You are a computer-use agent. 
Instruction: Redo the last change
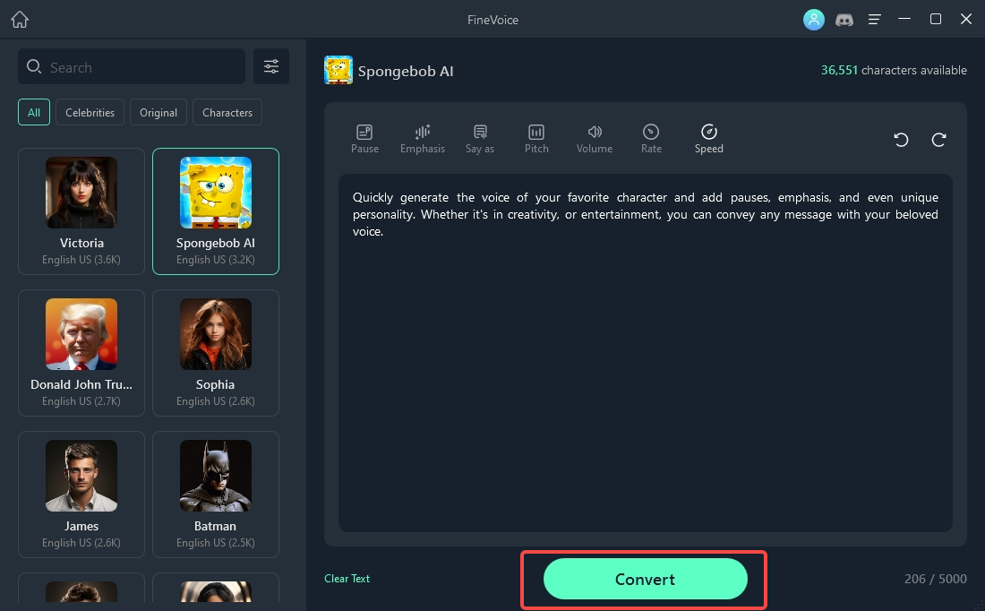pos(938,140)
